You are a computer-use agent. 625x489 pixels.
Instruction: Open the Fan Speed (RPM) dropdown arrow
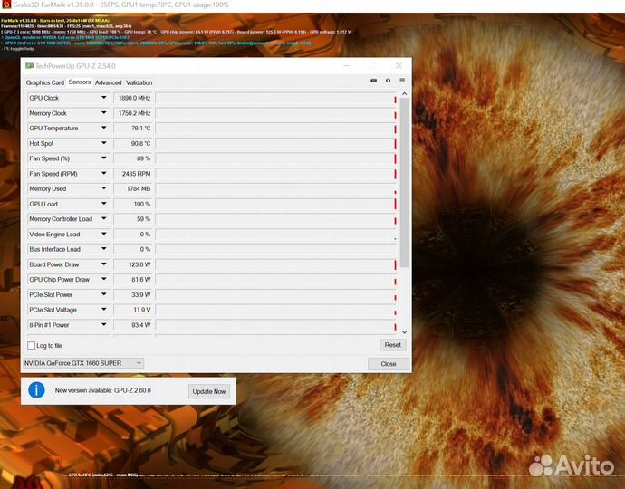click(101, 174)
